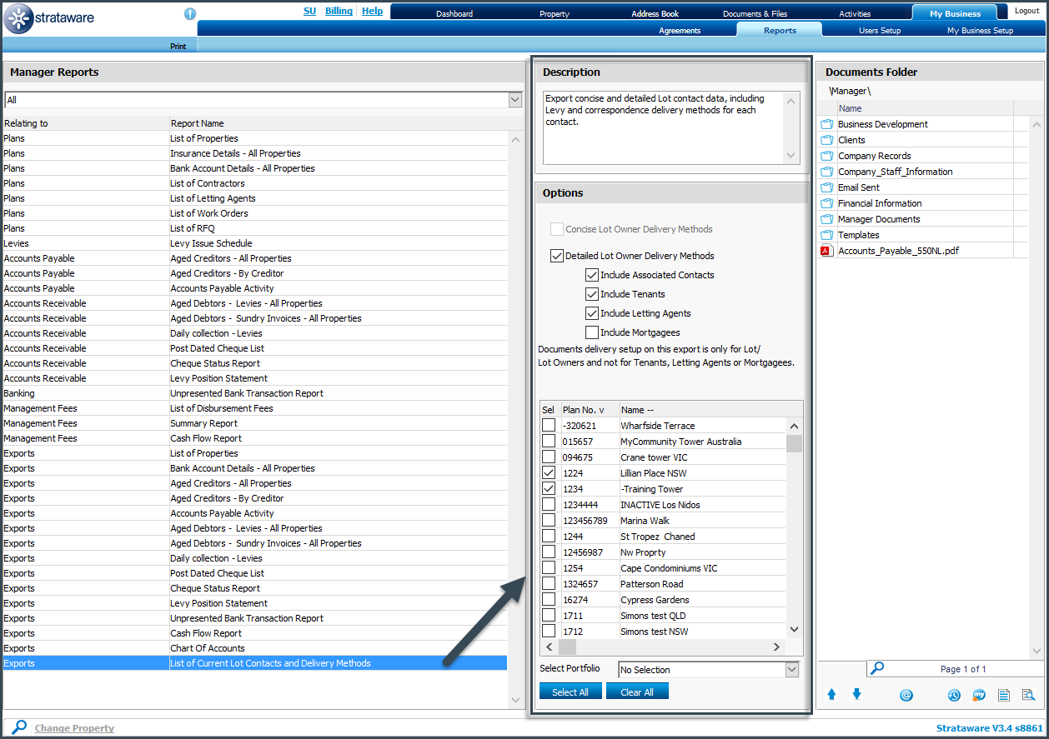Click the up arrow icon in Documents Folder
Viewport: 1049px width, 739px height.
pos(831,694)
